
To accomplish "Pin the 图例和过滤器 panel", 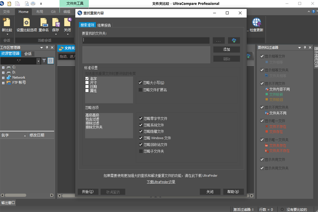I will [x=305, y=47].
